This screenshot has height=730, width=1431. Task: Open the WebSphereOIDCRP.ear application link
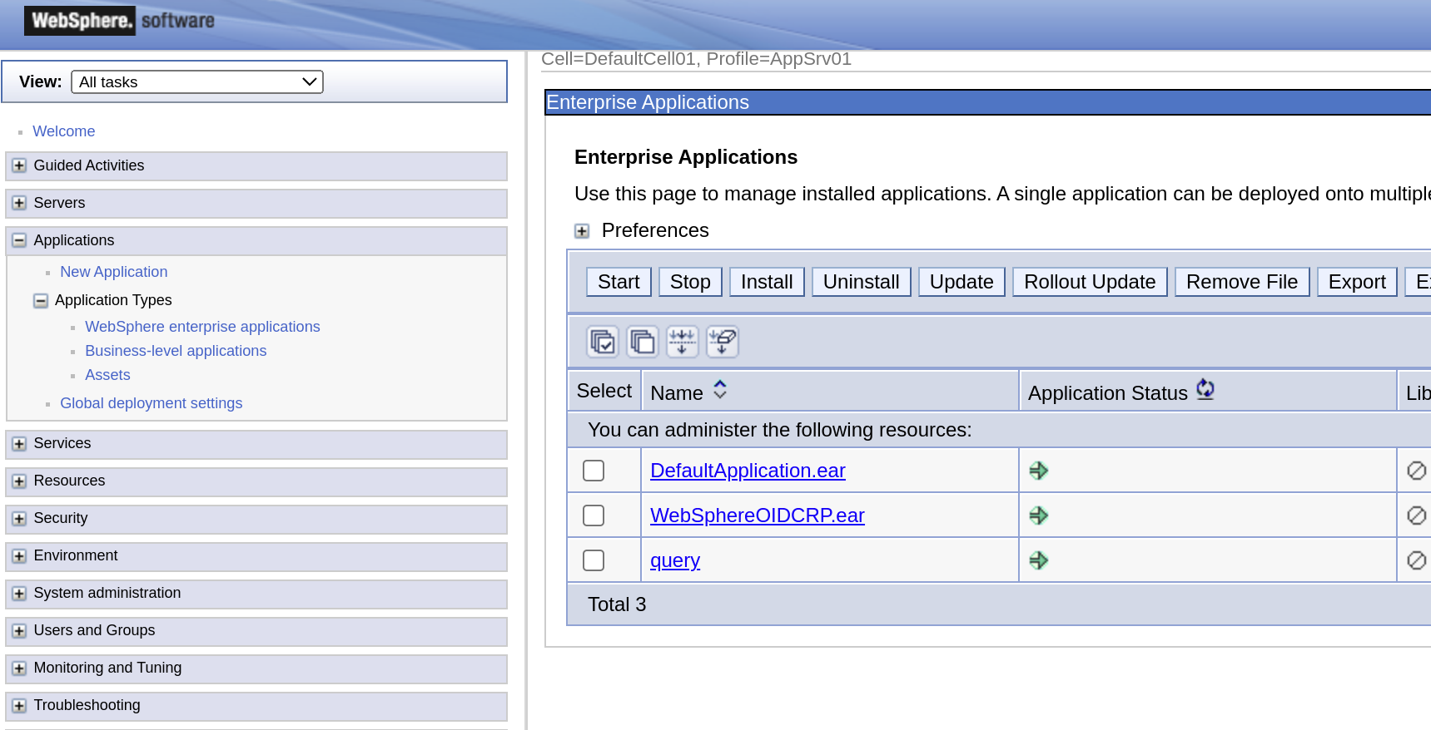[757, 515]
